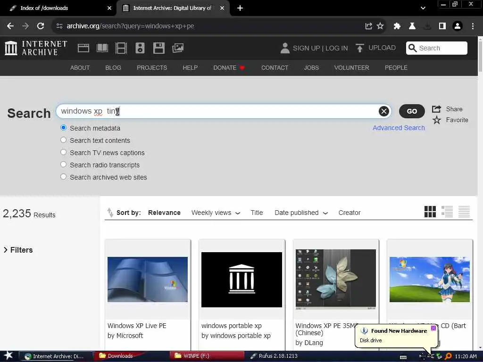483x362 pixels.
Task: Click the Start menu star button
Action: pos(8,355)
